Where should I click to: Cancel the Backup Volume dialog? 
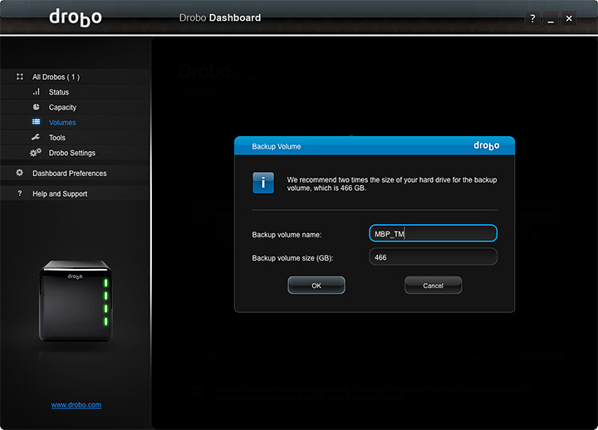[433, 285]
